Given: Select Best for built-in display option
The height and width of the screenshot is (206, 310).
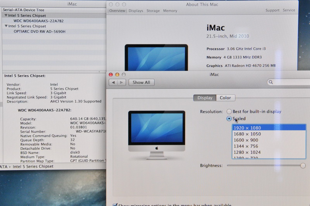Looking at the screenshot, I should [229, 112].
